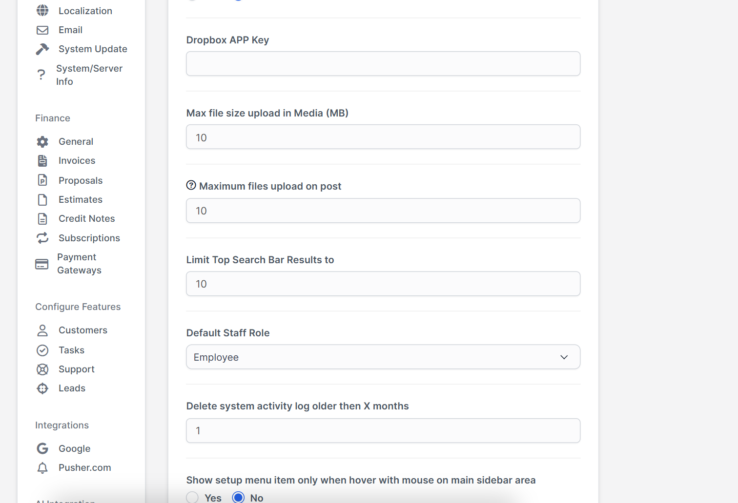Click the Maximum files upload on post field

[x=383, y=211]
